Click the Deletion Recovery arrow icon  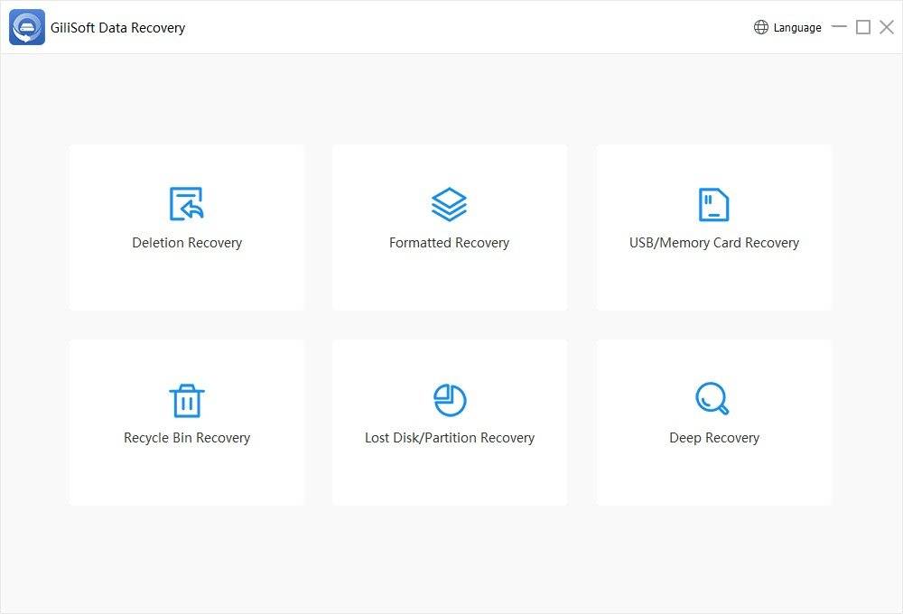coord(187,203)
